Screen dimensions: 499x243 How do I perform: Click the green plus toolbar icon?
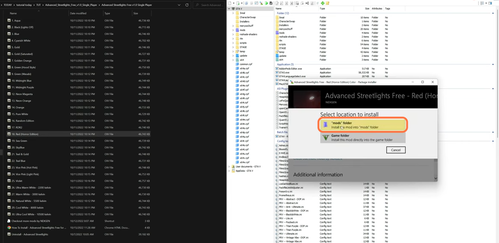tap(322, 3)
